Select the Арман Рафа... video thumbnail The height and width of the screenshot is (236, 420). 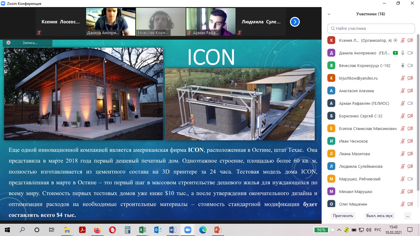tap(211, 22)
